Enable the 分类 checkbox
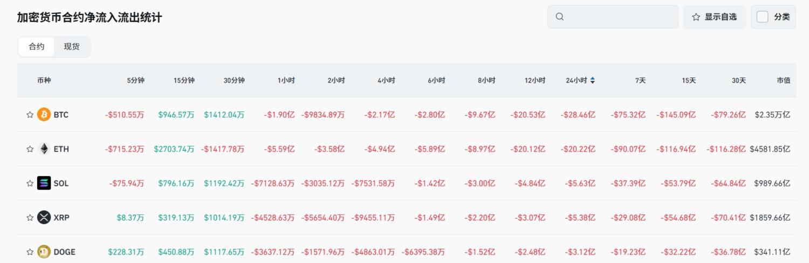This screenshot has height=263, width=809. [x=762, y=17]
